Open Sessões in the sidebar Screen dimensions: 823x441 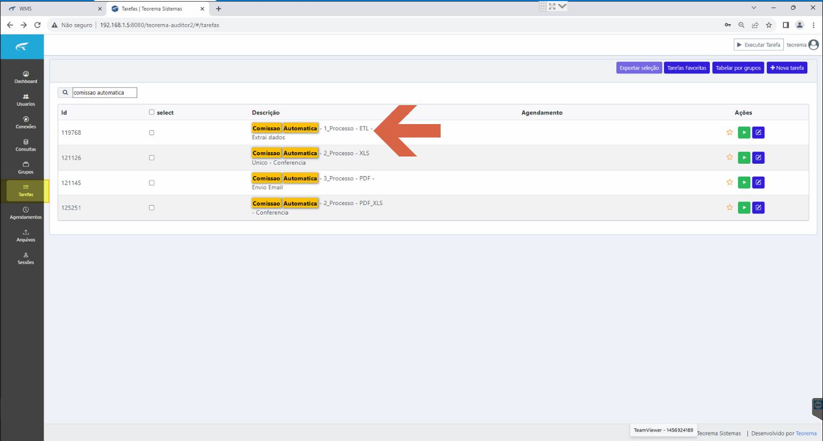(26, 259)
